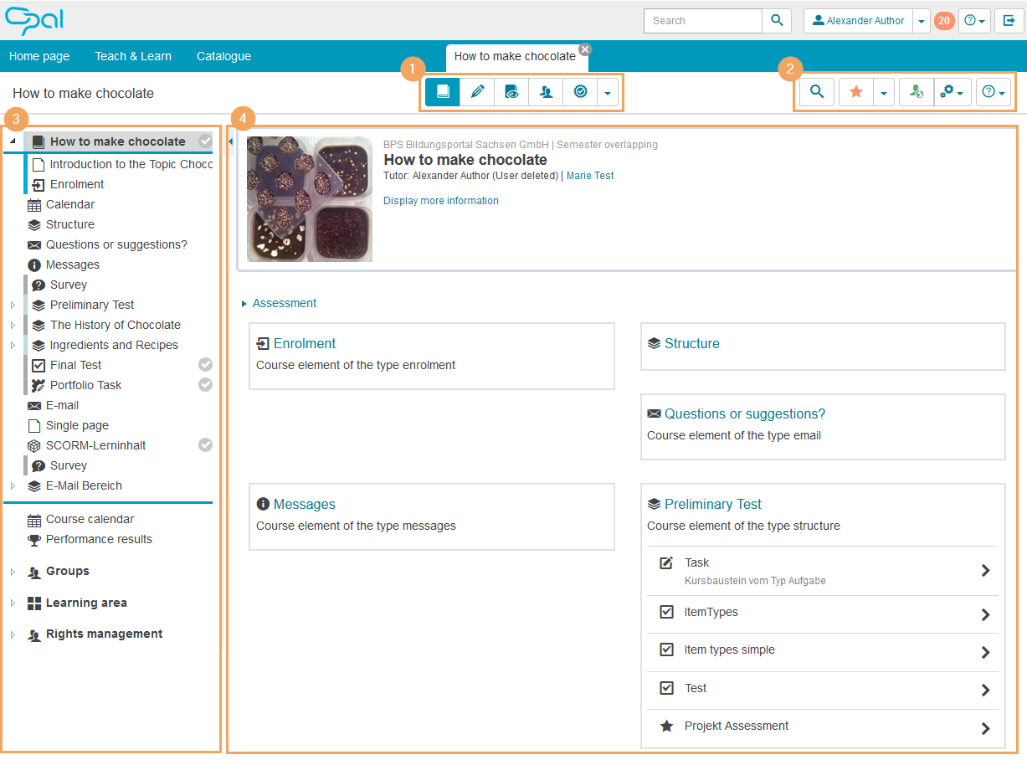Click the course search magnifier icon

click(817, 92)
